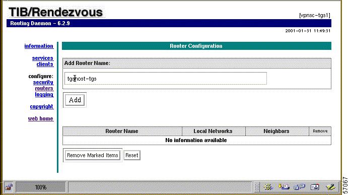Open the Address Book icon

click(314, 187)
